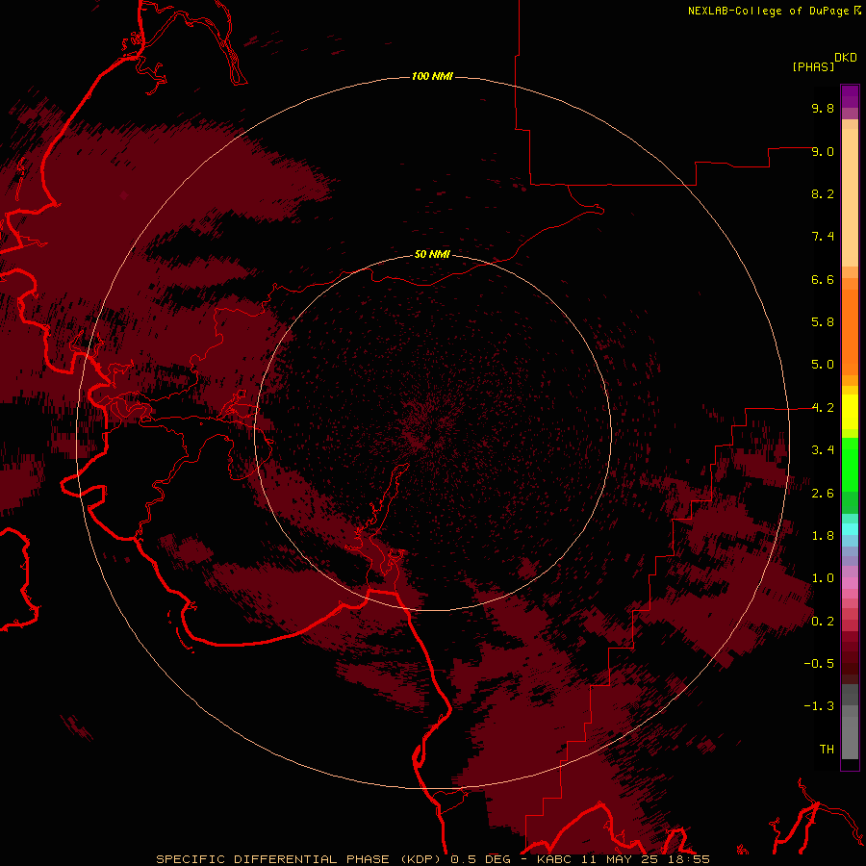This screenshot has width=866, height=866.
Task: Click the KABC radar site identifier
Action: (x=555, y=859)
